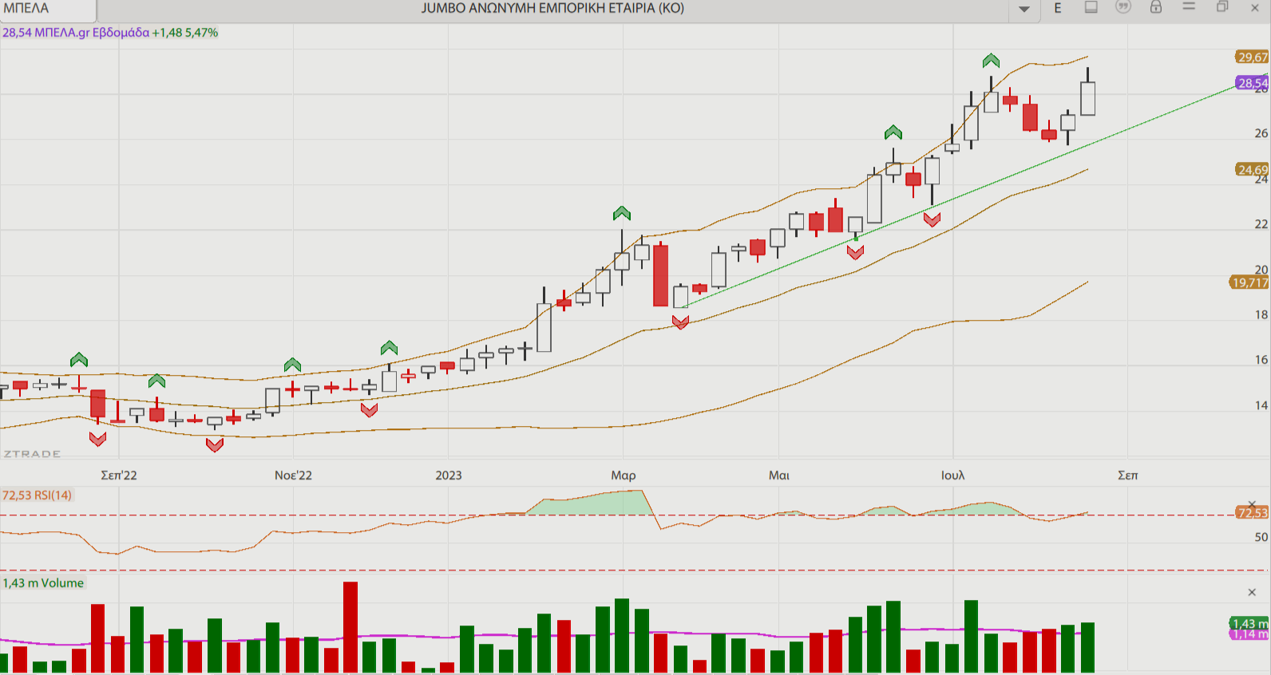Open the quotes speech-bubble icon
This screenshot has width=1271, height=675.
(x=1123, y=7)
